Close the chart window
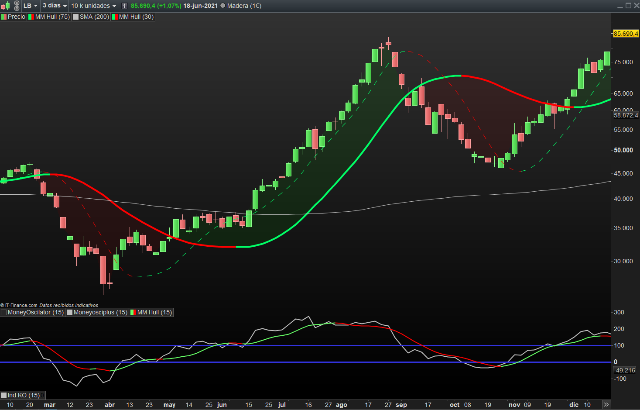 636,6
